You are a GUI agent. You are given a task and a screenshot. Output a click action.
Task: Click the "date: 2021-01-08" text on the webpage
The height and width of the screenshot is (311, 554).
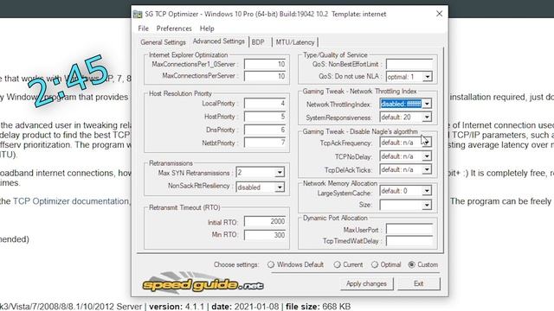pyautogui.click(x=245, y=307)
